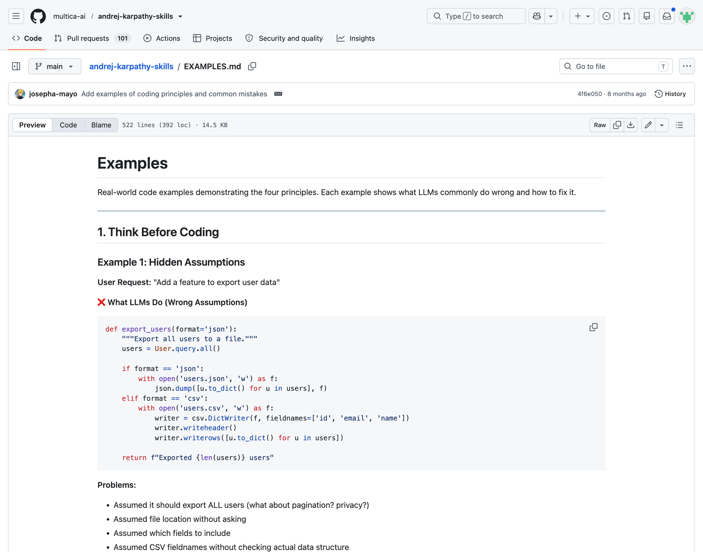This screenshot has height=552, width=703.
Task: Open the file History link
Action: coord(670,94)
